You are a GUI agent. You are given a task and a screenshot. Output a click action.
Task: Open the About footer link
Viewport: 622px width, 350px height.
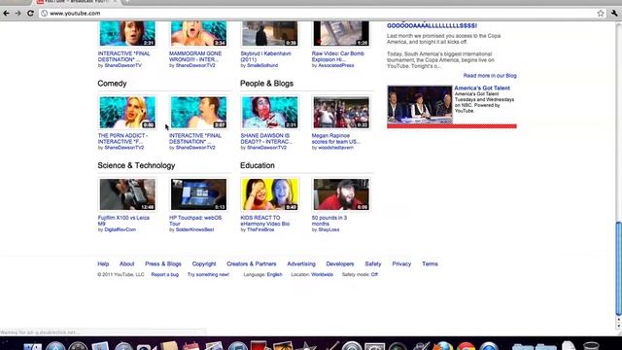tap(127, 263)
